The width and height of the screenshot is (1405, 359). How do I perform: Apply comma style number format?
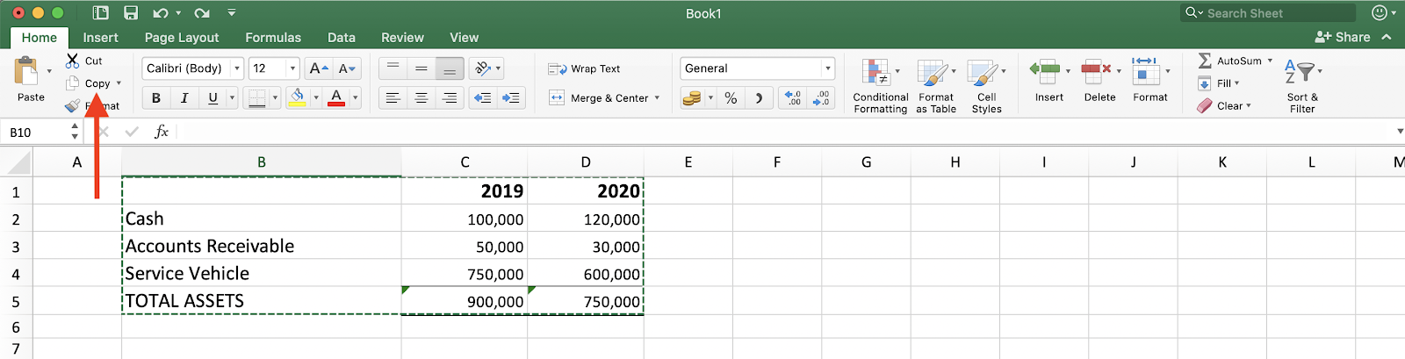759,98
